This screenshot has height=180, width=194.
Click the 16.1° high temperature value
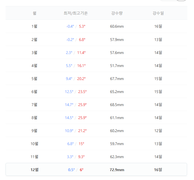click(82, 66)
